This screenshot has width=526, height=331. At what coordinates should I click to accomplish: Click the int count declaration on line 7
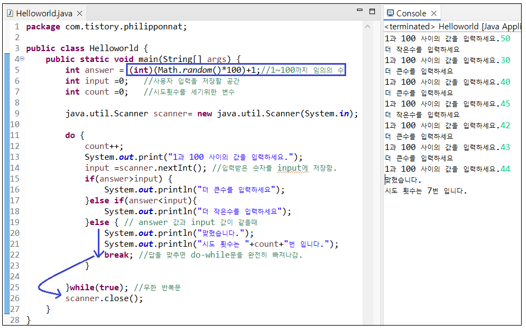click(x=97, y=92)
